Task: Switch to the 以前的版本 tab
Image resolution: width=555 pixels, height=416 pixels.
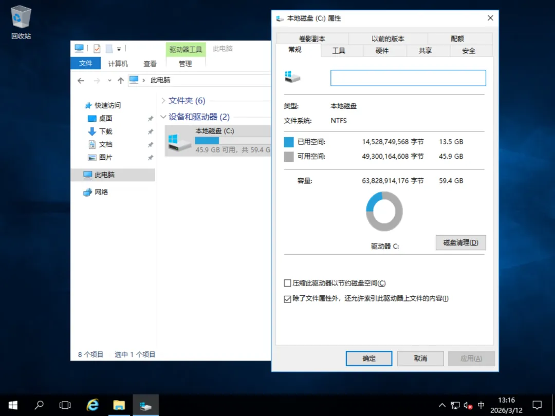Action: [x=388, y=39]
